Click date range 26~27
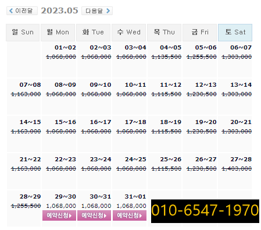The image size is (261, 230). pos(206,160)
